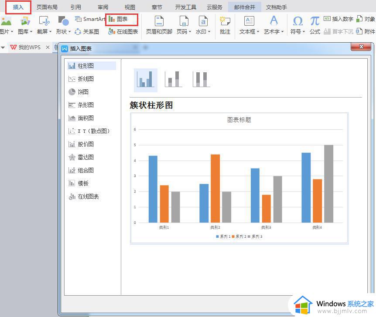Click 在线图表 in the ribbon
Viewport: 376px width, 317px height.
tap(123, 32)
